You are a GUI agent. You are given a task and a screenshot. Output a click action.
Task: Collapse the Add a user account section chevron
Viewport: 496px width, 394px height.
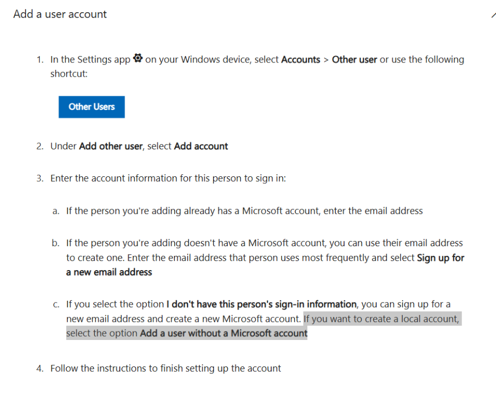(493, 14)
